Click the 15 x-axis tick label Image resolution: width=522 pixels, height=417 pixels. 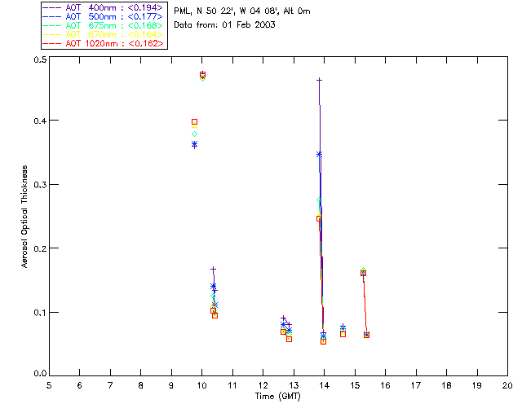(355, 385)
